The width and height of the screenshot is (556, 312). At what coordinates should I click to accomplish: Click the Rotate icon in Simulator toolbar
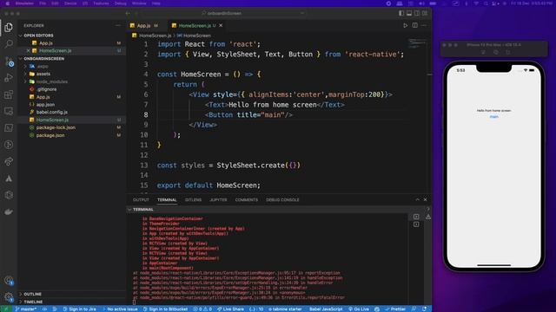(x=508, y=52)
